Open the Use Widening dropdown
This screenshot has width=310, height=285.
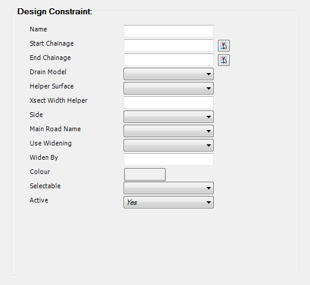[169, 145]
